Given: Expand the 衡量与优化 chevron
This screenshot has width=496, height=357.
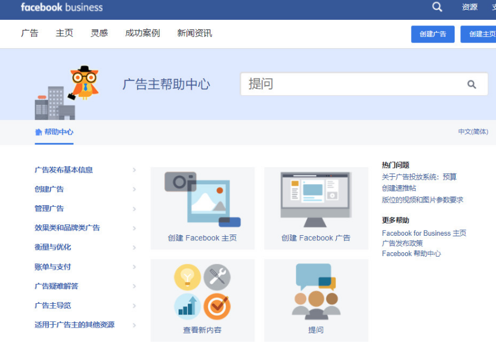Looking at the screenshot, I should (x=134, y=247).
